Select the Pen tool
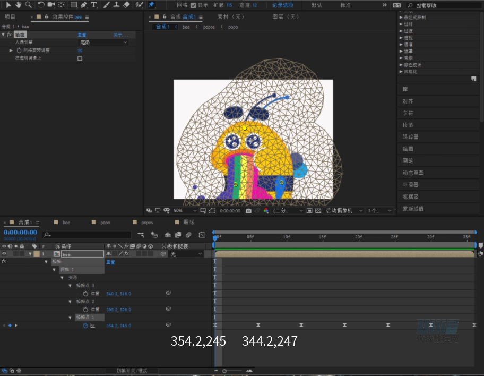The width and height of the screenshot is (484, 376). point(84,5)
